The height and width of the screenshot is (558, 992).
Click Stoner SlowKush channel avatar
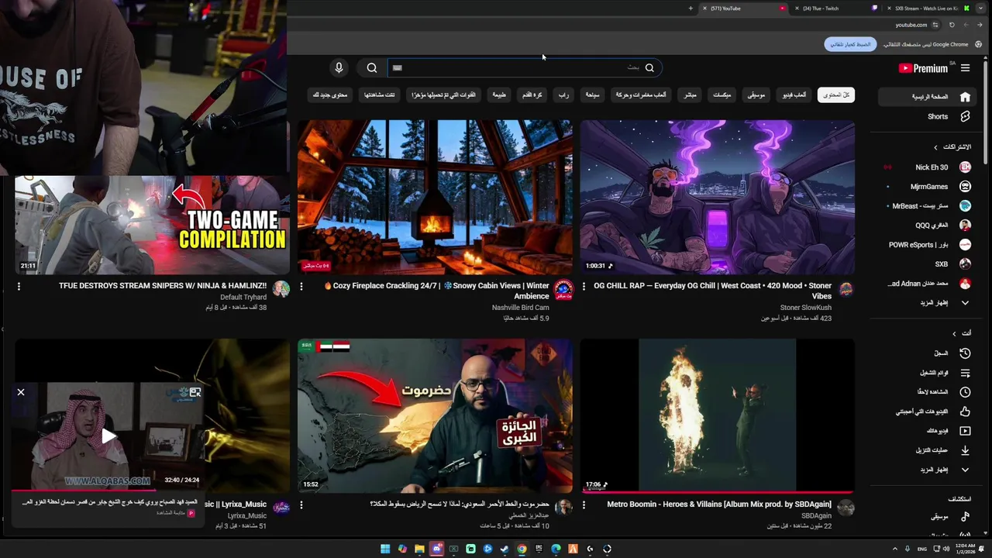[x=846, y=289]
